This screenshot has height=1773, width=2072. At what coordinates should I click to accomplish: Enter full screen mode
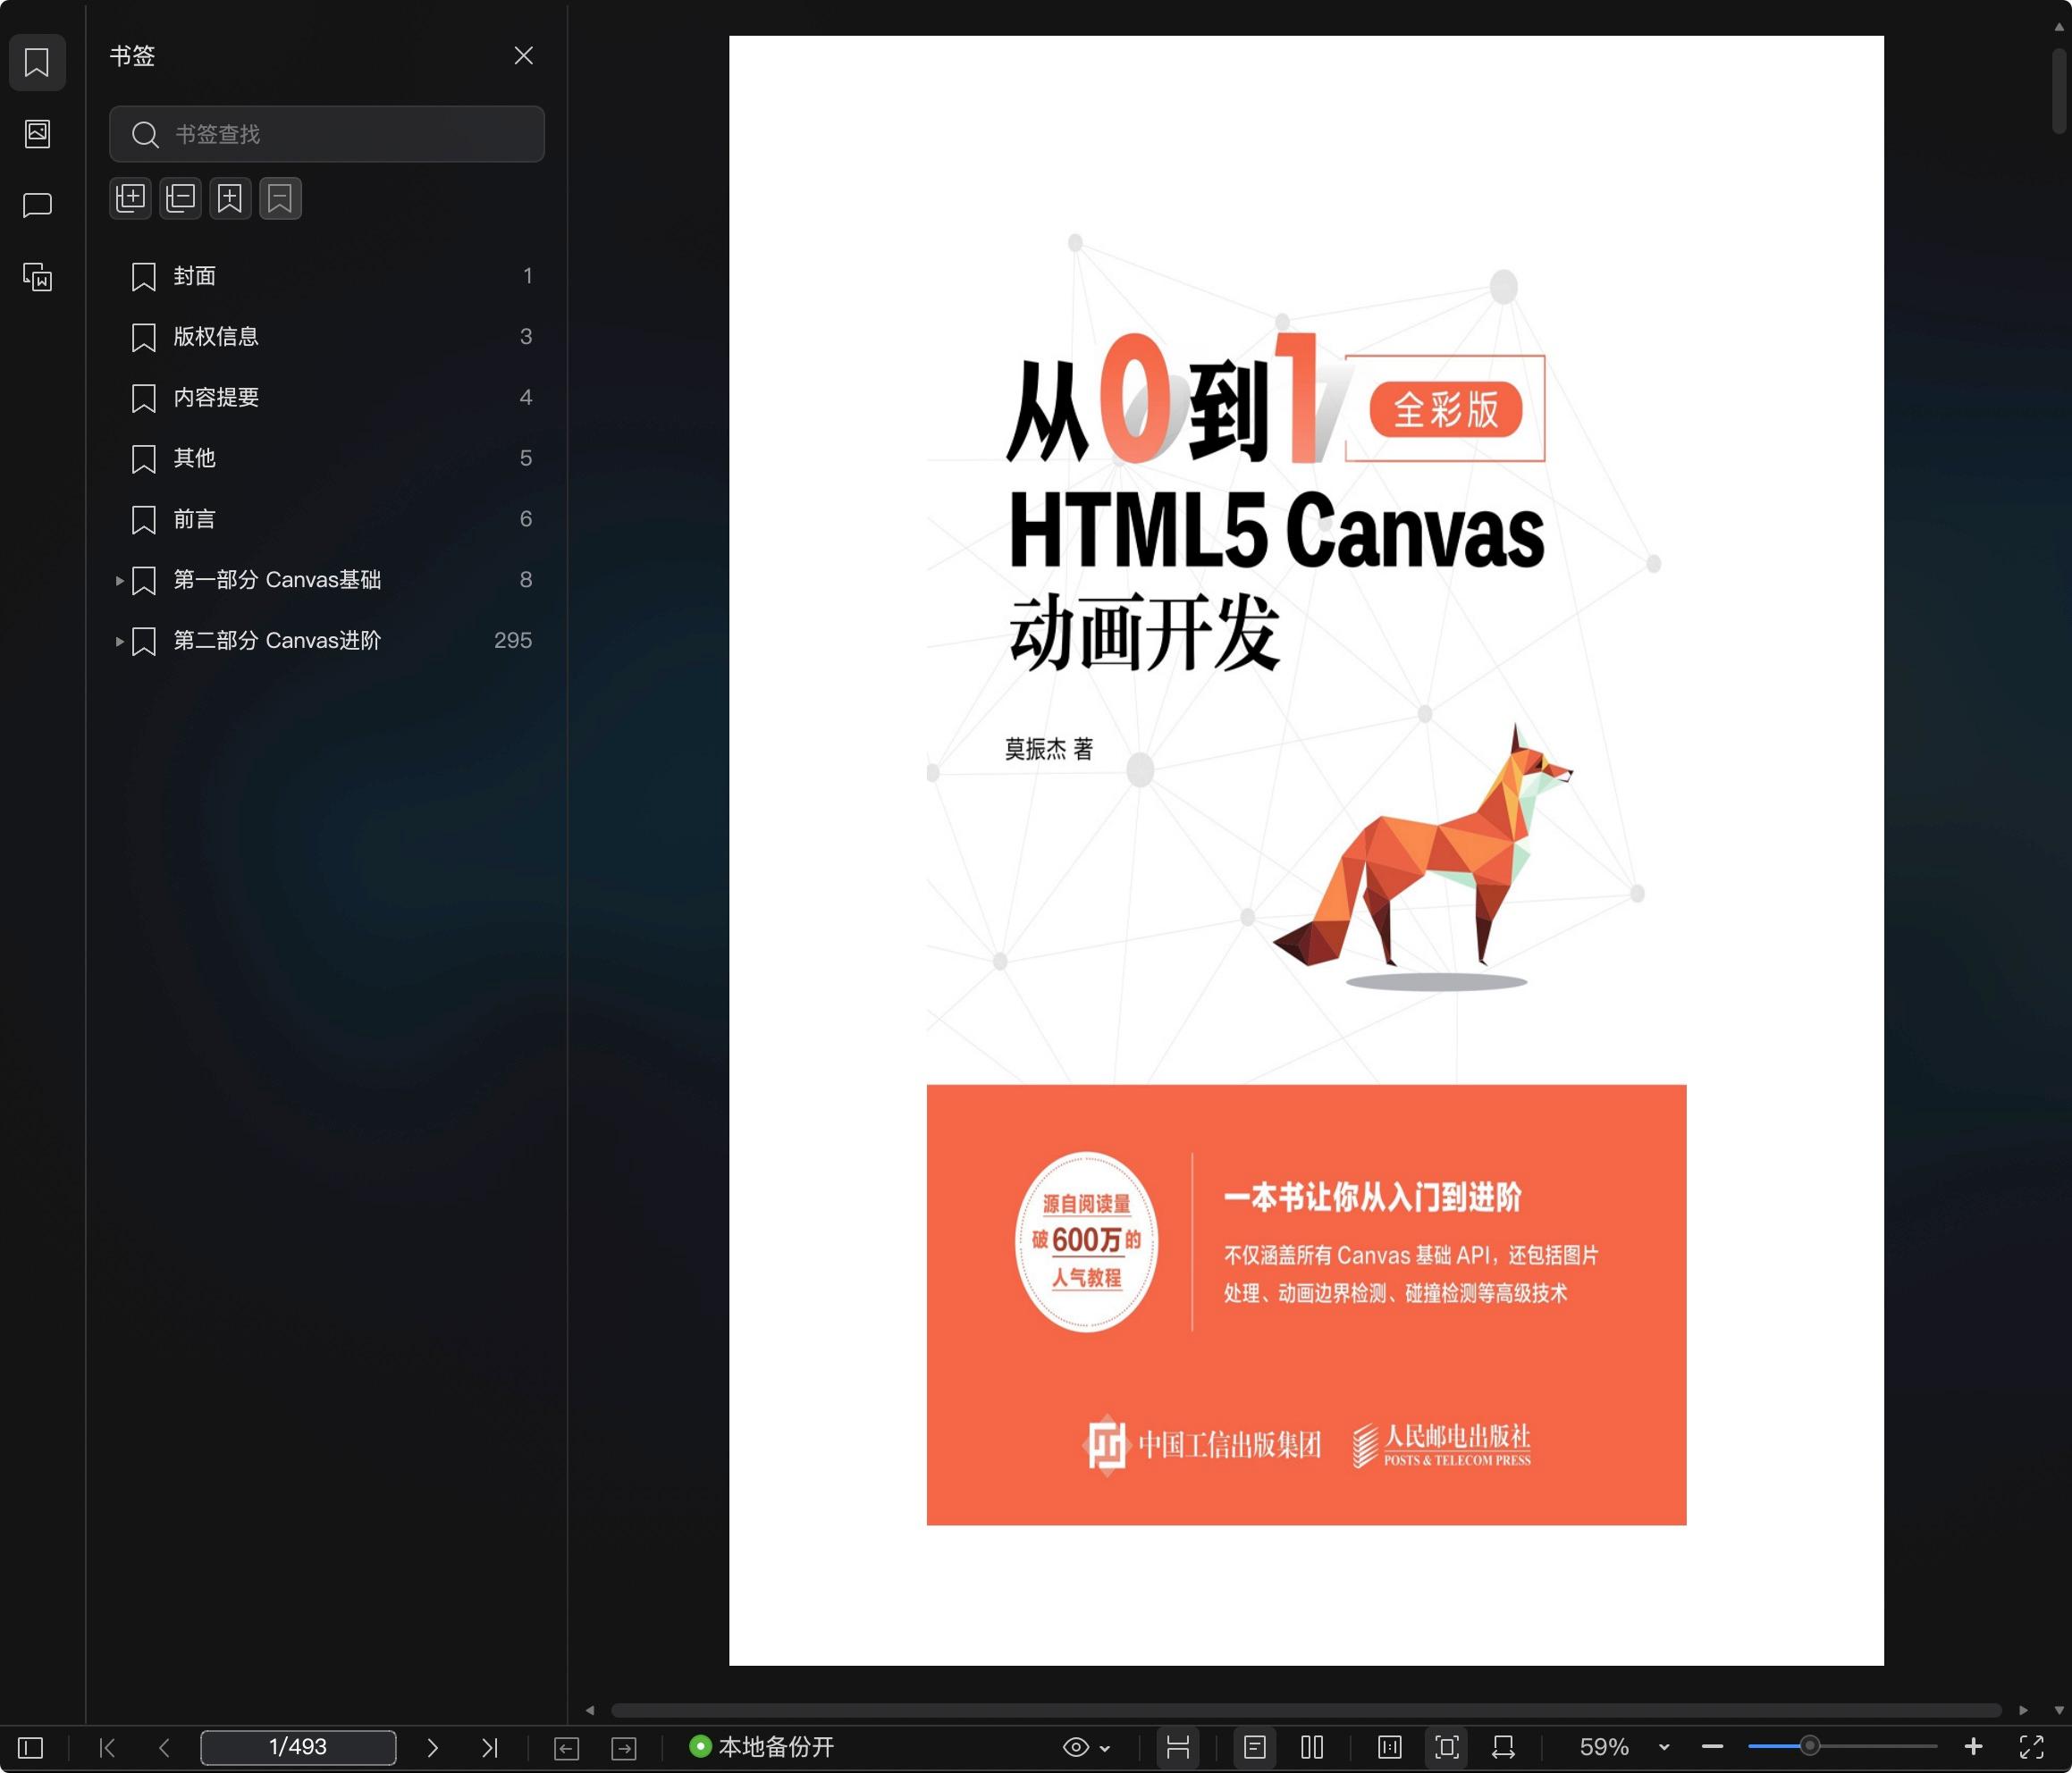click(x=2031, y=1747)
